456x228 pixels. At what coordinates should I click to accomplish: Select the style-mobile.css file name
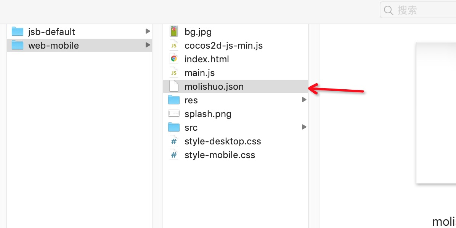[220, 155]
